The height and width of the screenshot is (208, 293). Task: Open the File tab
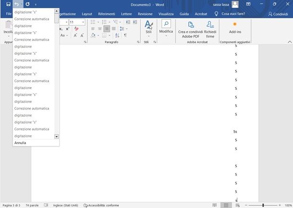pyautogui.click(x=9, y=14)
